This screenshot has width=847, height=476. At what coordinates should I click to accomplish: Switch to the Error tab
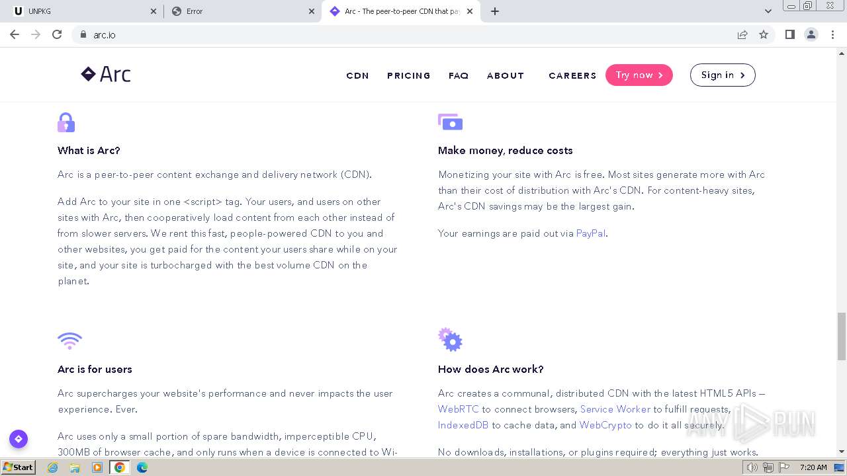point(242,11)
